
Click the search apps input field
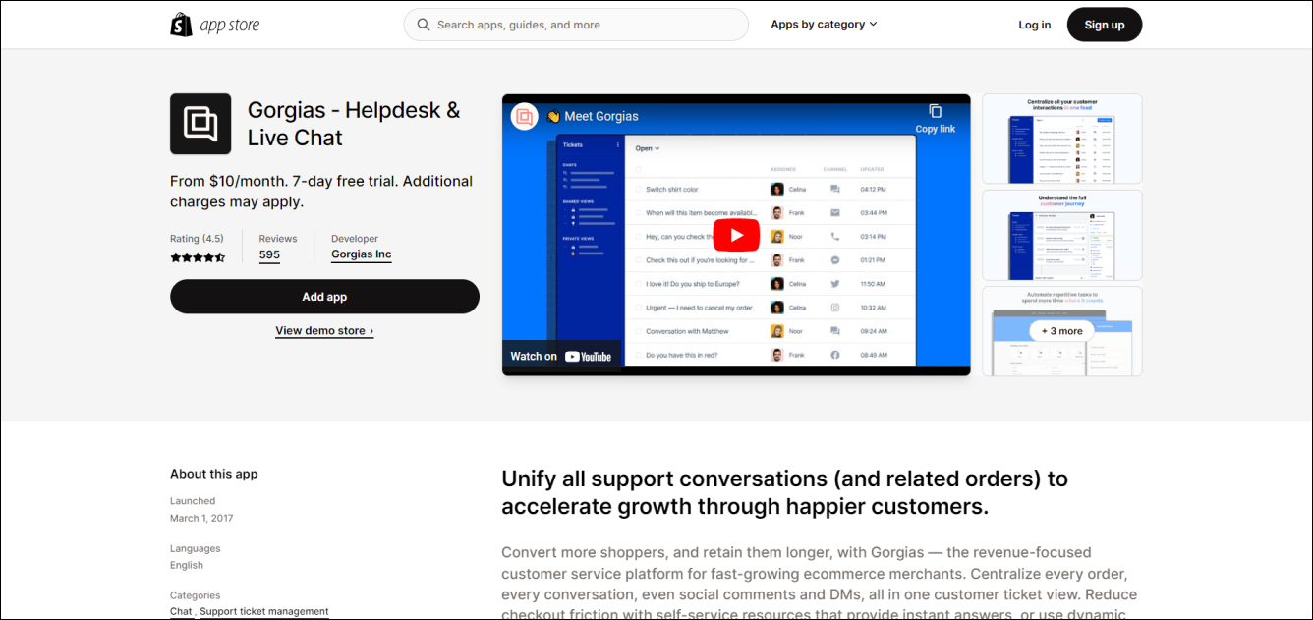coord(576,25)
